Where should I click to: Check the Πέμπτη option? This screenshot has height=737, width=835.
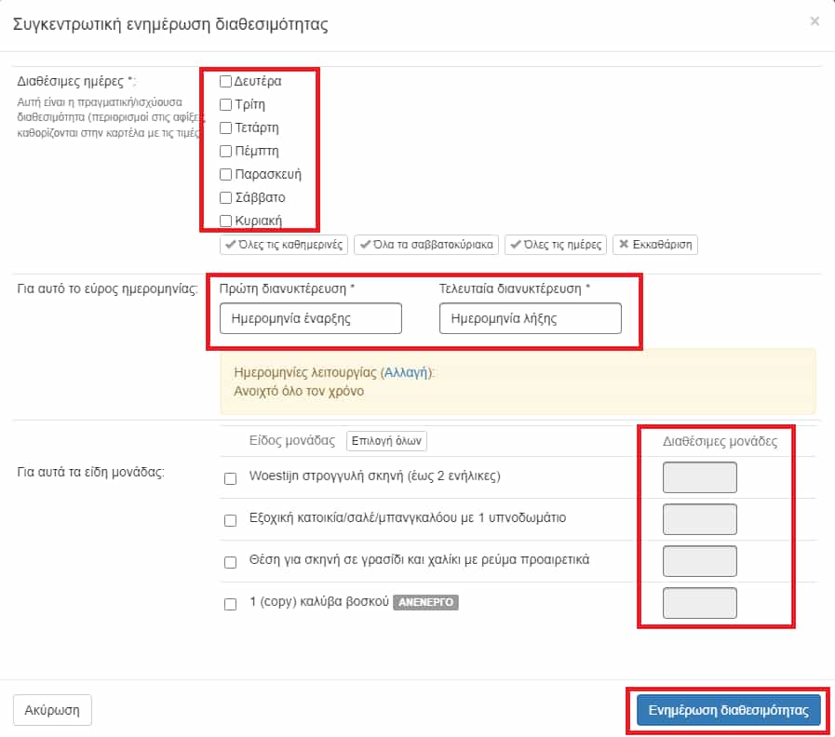(226, 152)
